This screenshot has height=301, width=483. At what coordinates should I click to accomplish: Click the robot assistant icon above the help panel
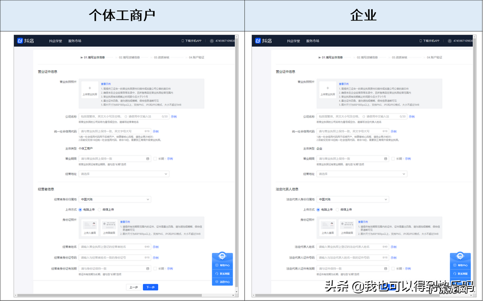click(x=222, y=255)
